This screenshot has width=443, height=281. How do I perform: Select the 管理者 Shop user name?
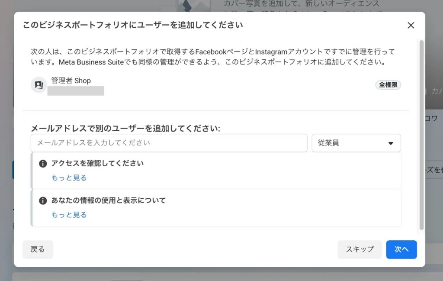[x=71, y=81]
